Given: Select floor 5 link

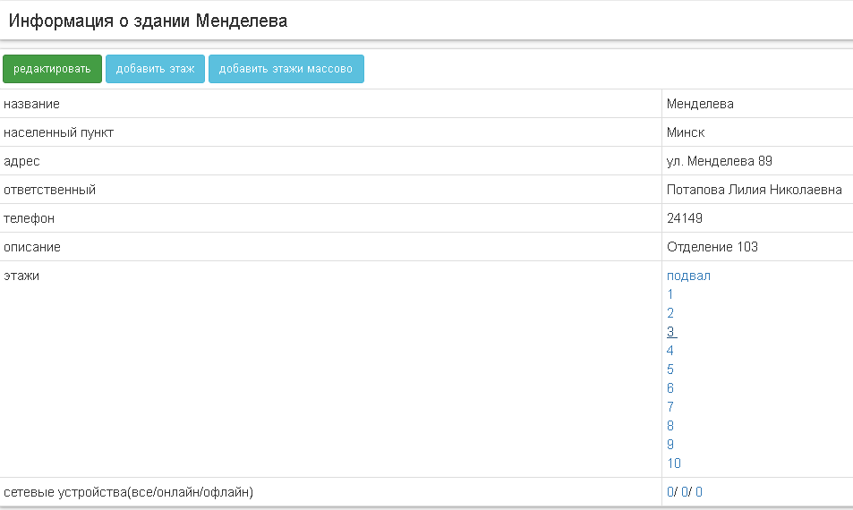Looking at the screenshot, I should click(670, 370).
